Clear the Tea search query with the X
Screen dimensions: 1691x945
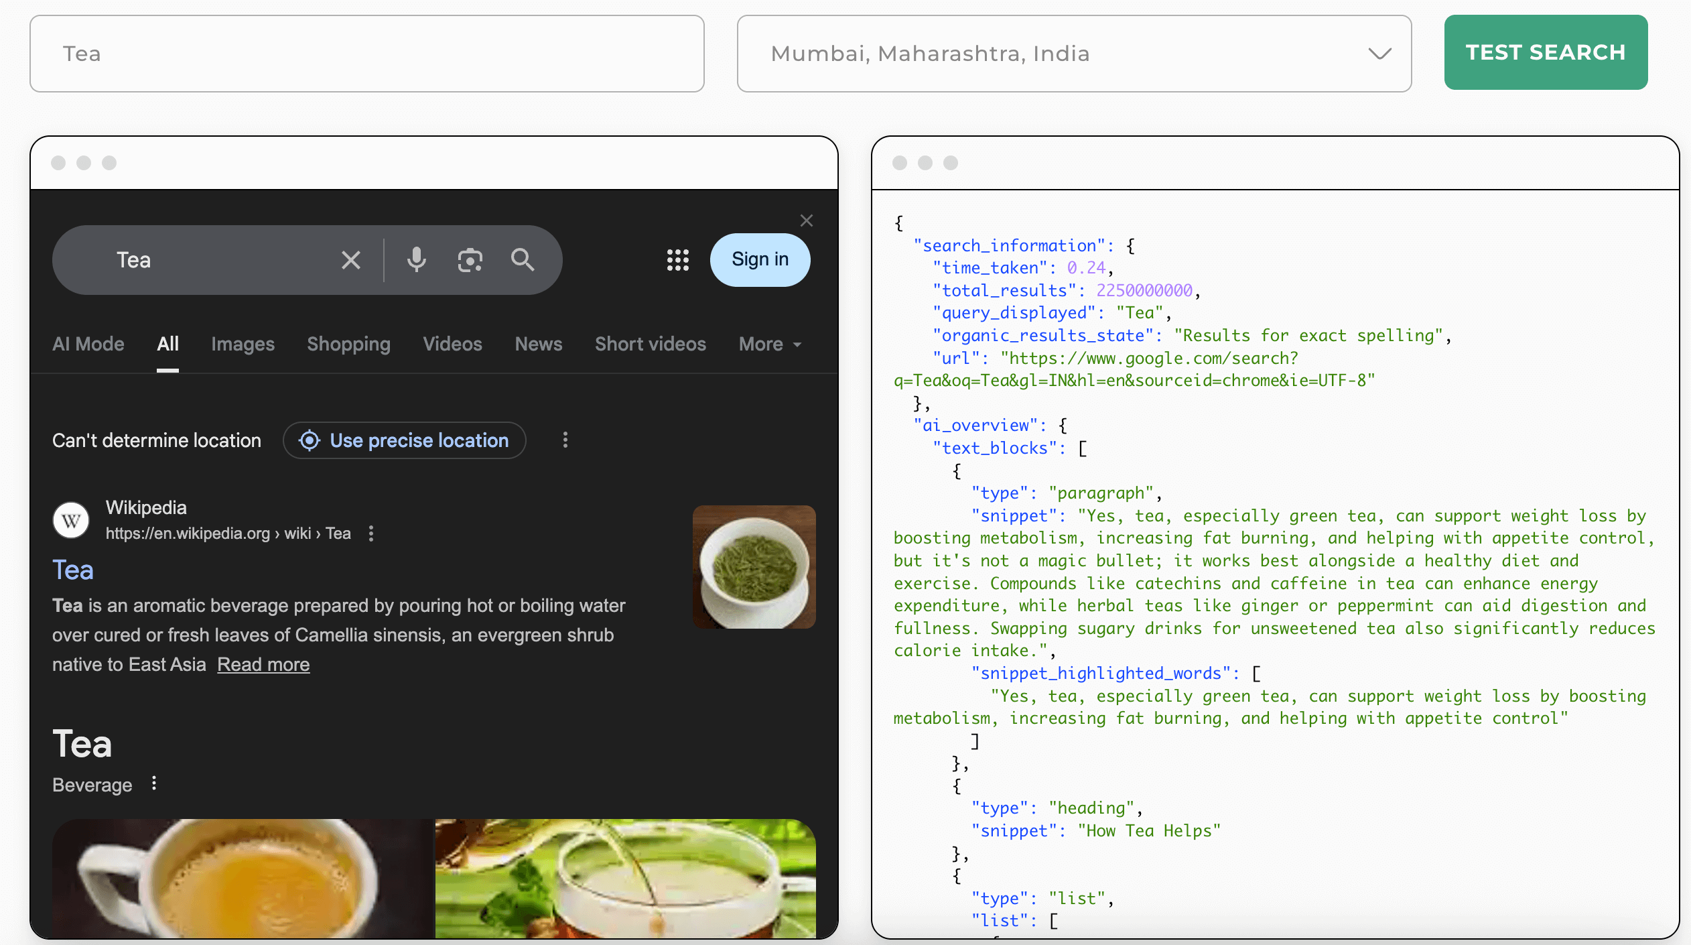click(x=351, y=260)
